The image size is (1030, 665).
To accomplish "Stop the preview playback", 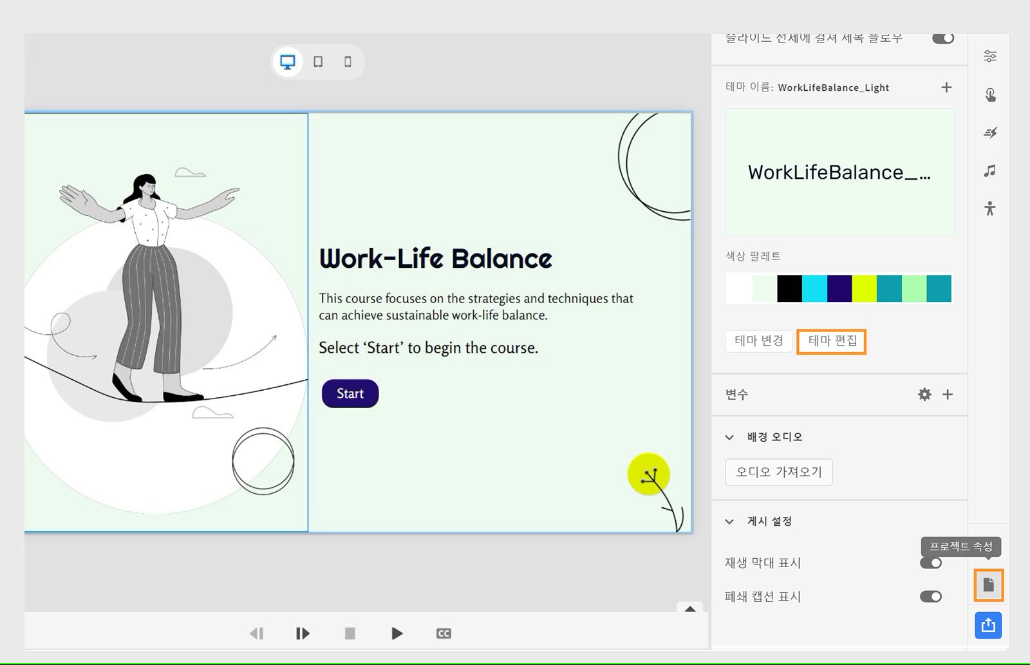I will click(350, 633).
